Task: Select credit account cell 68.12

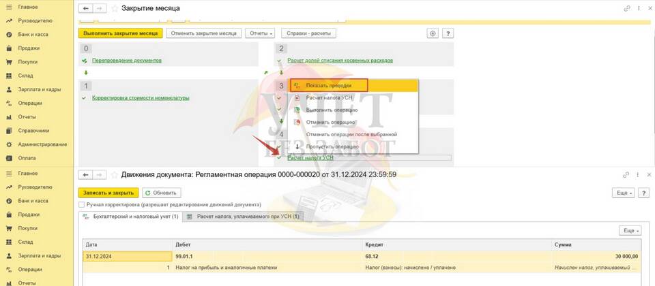Action: click(x=456, y=257)
